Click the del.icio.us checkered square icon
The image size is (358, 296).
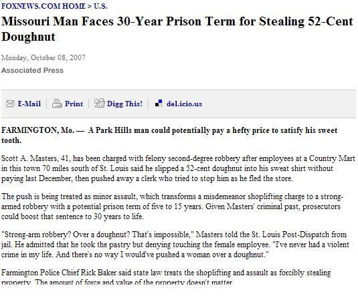[159, 103]
